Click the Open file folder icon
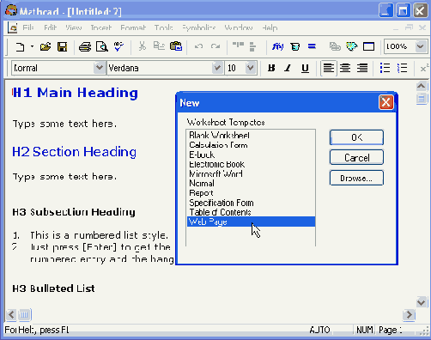 point(46,46)
